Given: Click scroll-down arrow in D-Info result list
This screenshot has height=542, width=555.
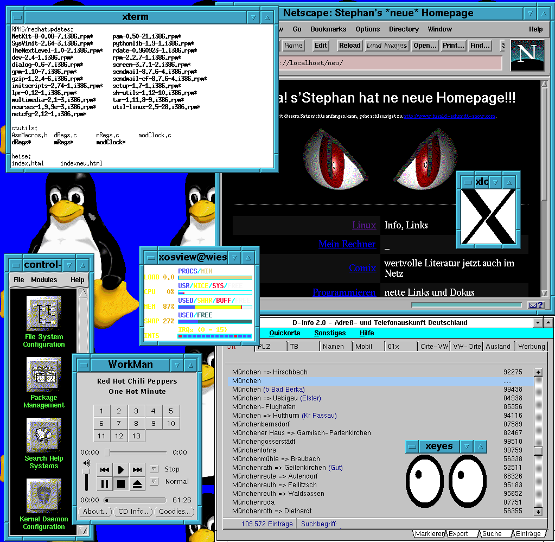Looking at the screenshot, I should [538, 511].
